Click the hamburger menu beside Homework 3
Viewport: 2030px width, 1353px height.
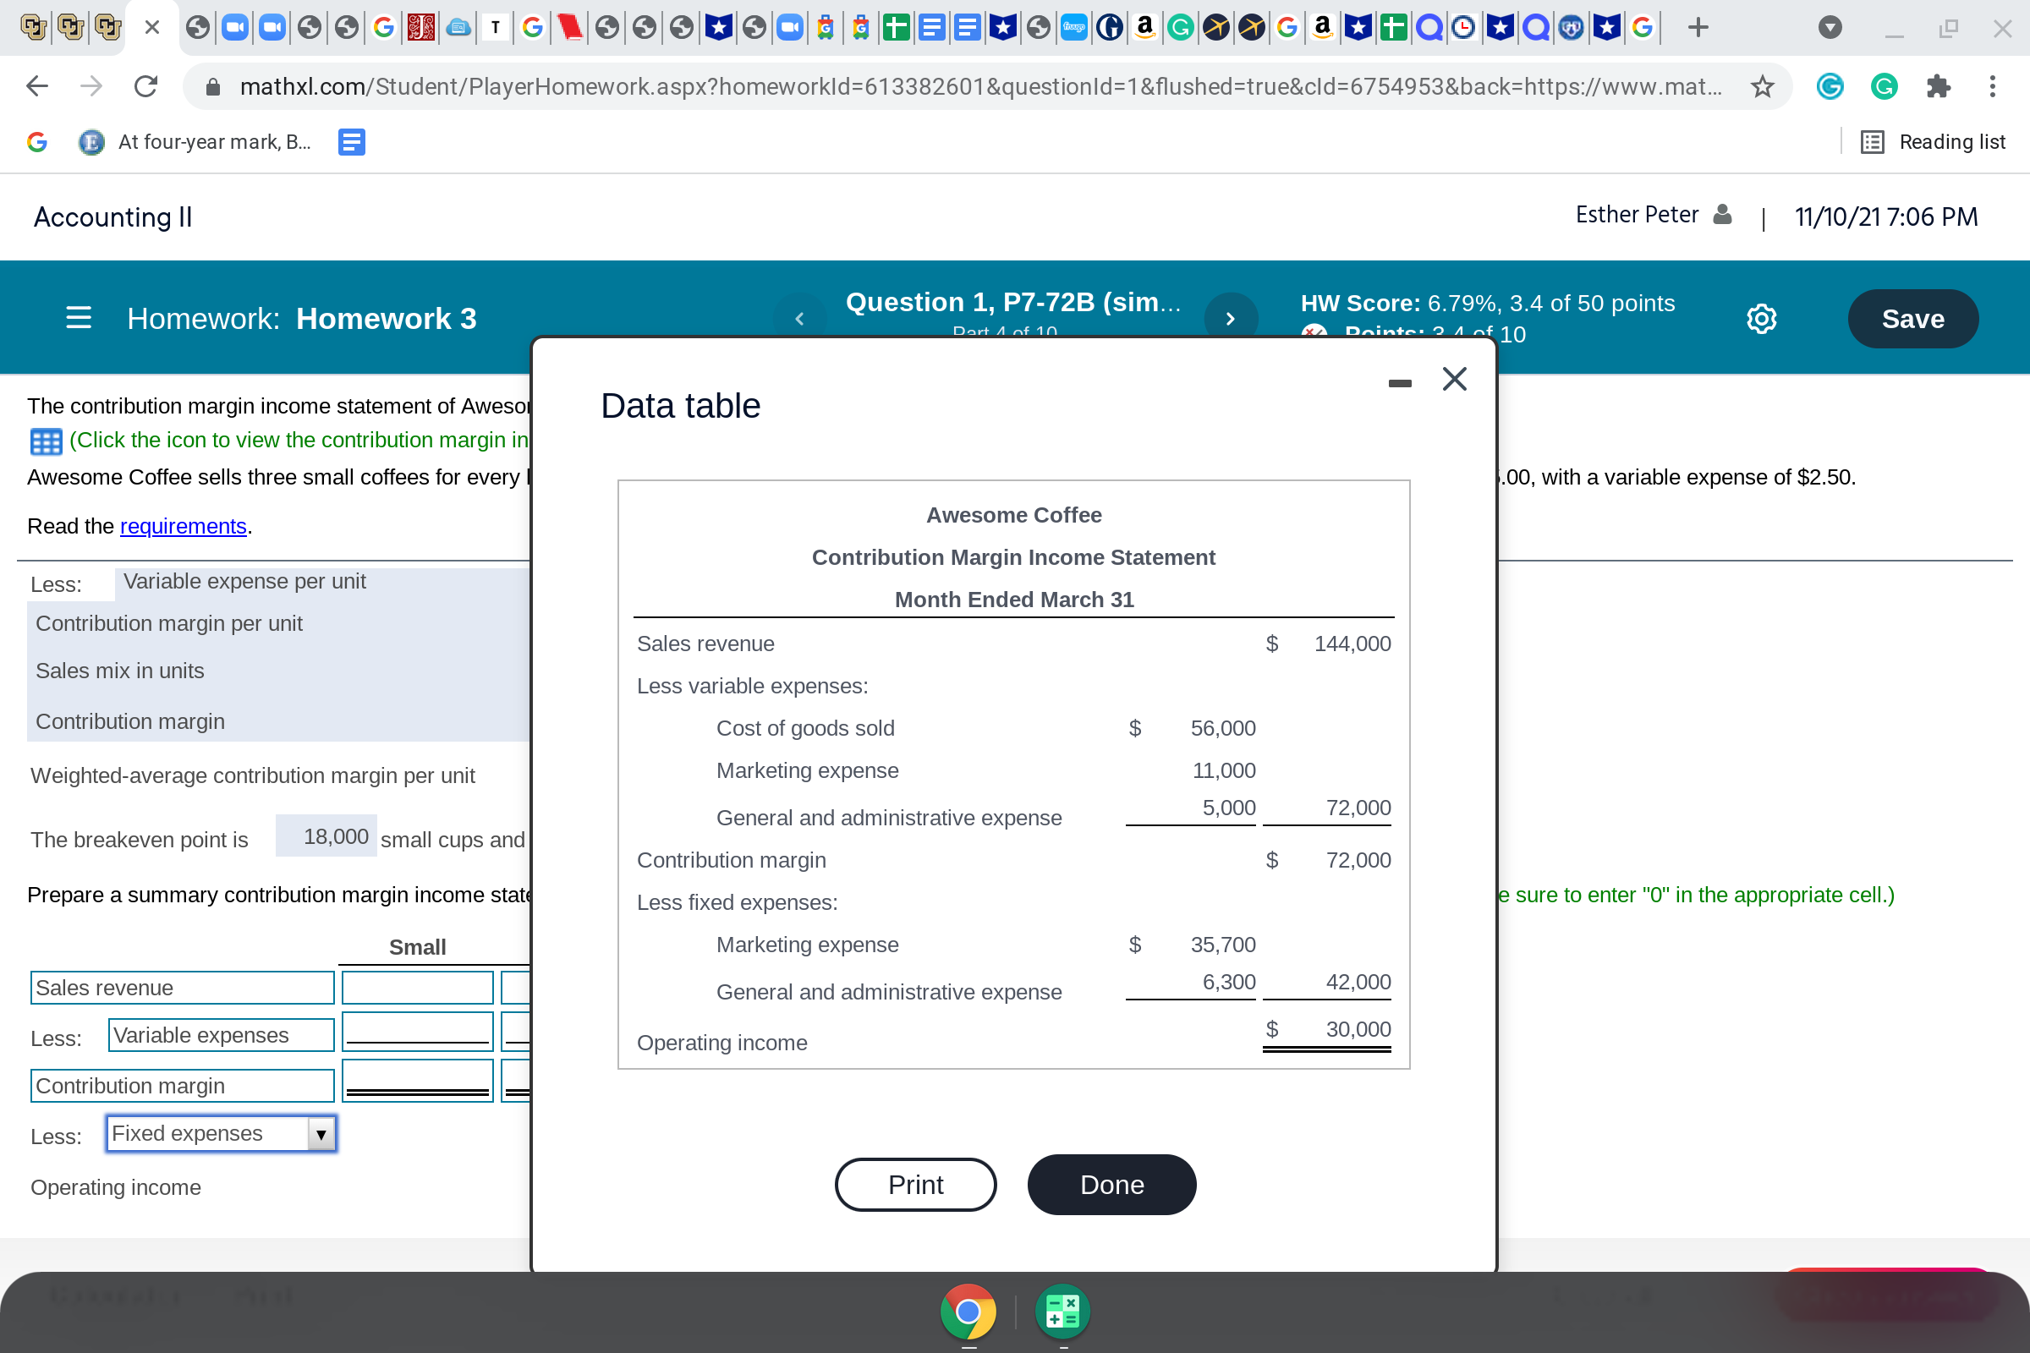pyautogui.click(x=78, y=318)
